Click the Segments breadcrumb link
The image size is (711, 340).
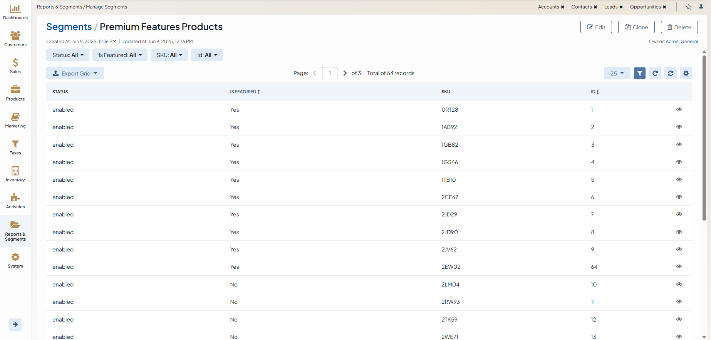pyautogui.click(x=69, y=27)
